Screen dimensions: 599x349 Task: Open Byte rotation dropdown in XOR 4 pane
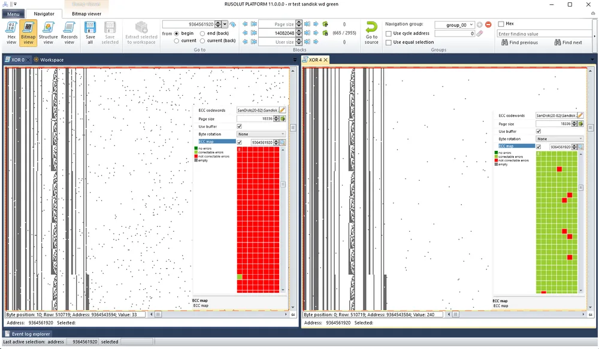click(x=559, y=139)
